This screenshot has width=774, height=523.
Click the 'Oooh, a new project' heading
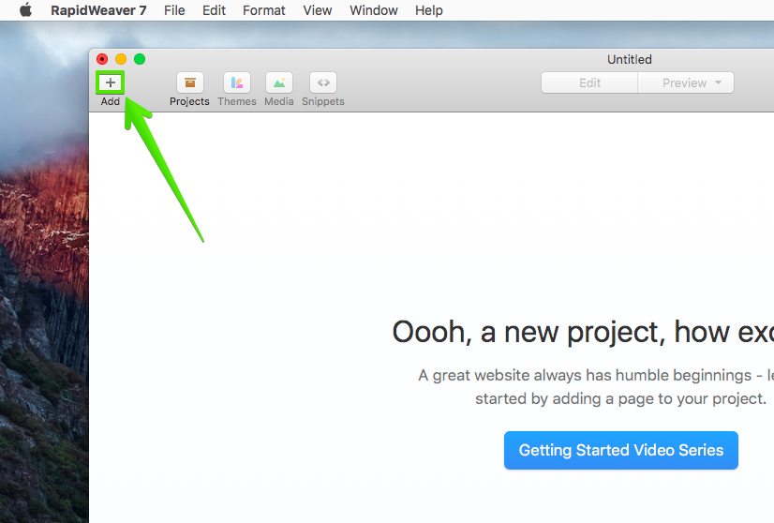pos(583,332)
